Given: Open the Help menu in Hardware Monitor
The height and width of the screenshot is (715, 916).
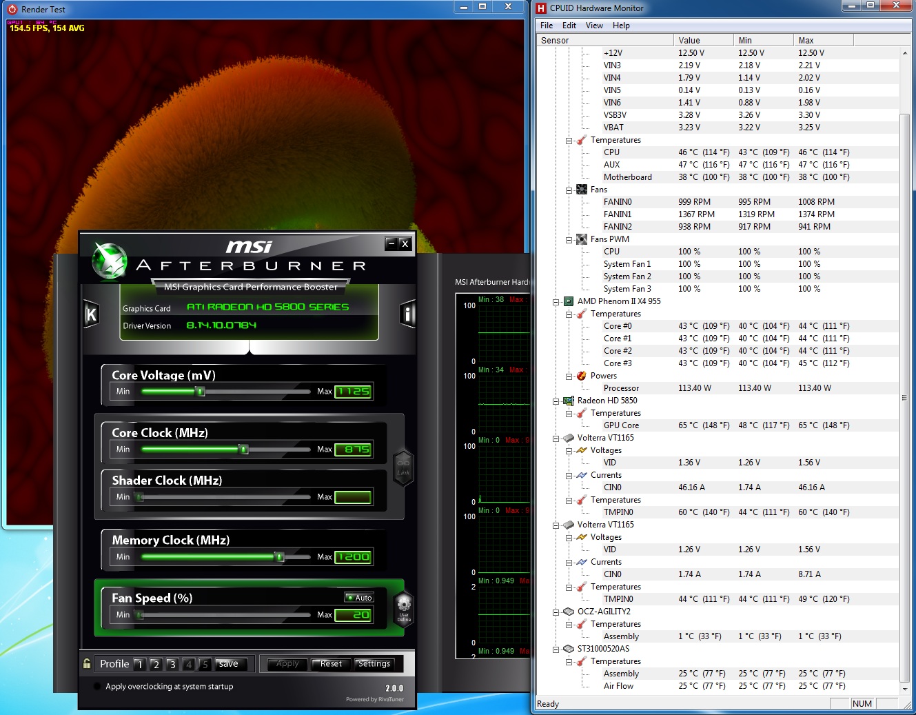Looking at the screenshot, I should pyautogui.click(x=621, y=26).
